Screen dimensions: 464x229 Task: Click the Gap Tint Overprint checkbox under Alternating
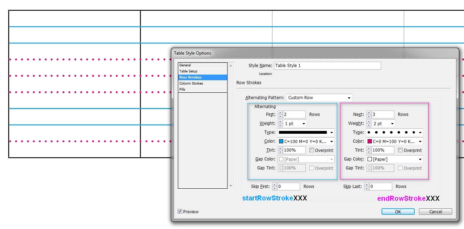point(312,168)
